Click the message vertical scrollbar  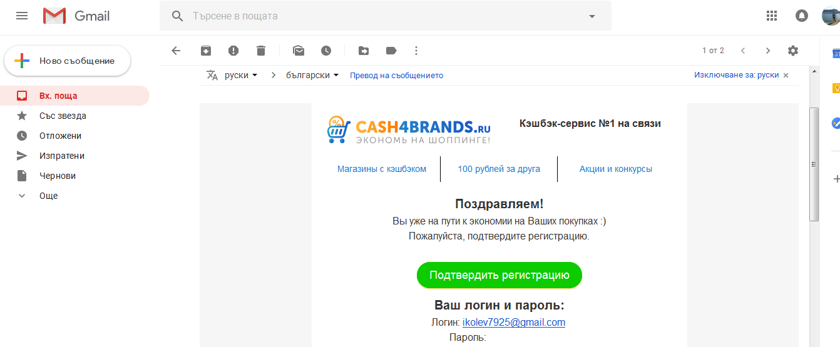click(x=814, y=164)
